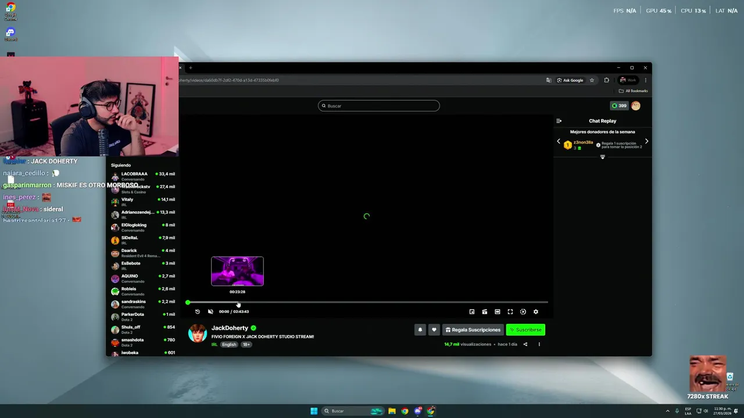Click Regala Suscripciones button
Screen dimensions: 744x418
(473, 330)
